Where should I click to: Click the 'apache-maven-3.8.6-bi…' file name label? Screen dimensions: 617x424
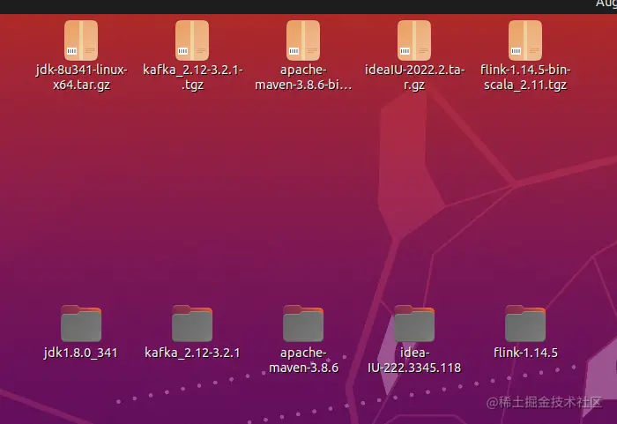pos(303,78)
